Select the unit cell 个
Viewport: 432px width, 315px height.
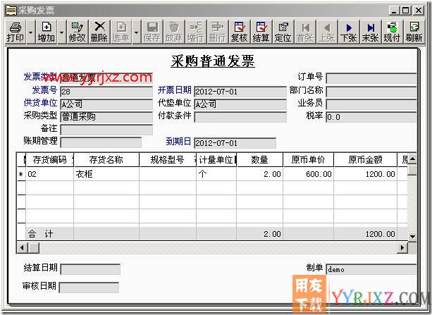[x=216, y=174]
